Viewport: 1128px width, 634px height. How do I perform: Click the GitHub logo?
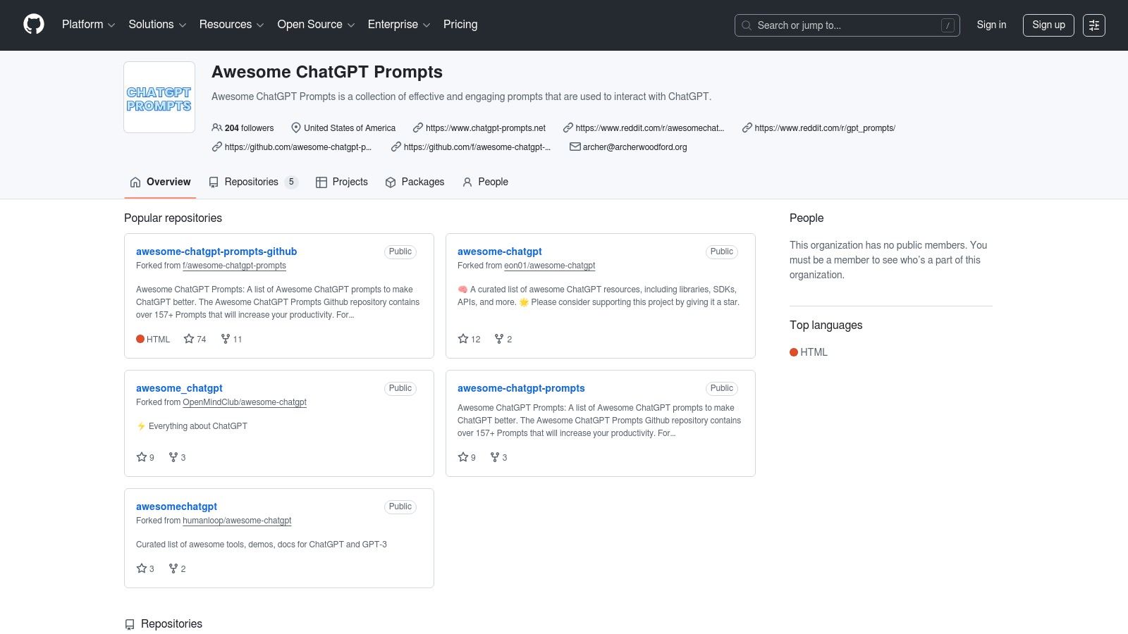point(33,24)
